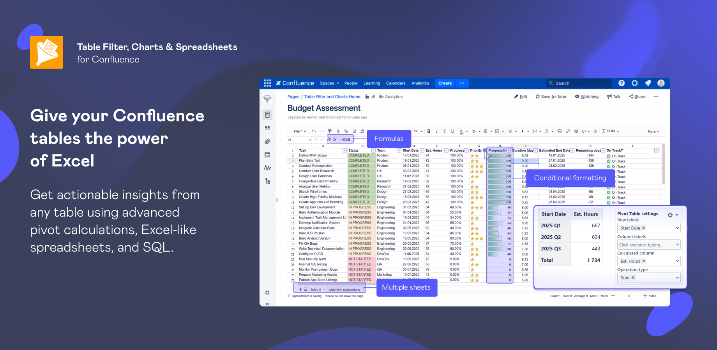This screenshot has height=350, width=717.
Task: Click the Create button
Action: click(445, 83)
